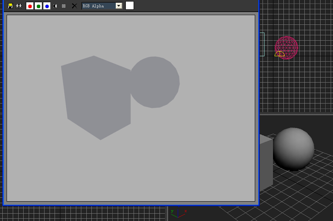The width and height of the screenshot is (333, 221).
Task: Click the rendered cube silhouette
Action: [97, 97]
